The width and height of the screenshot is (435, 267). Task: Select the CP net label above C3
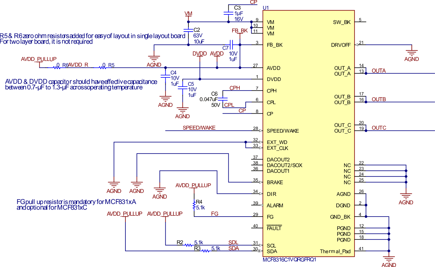[253, 2]
